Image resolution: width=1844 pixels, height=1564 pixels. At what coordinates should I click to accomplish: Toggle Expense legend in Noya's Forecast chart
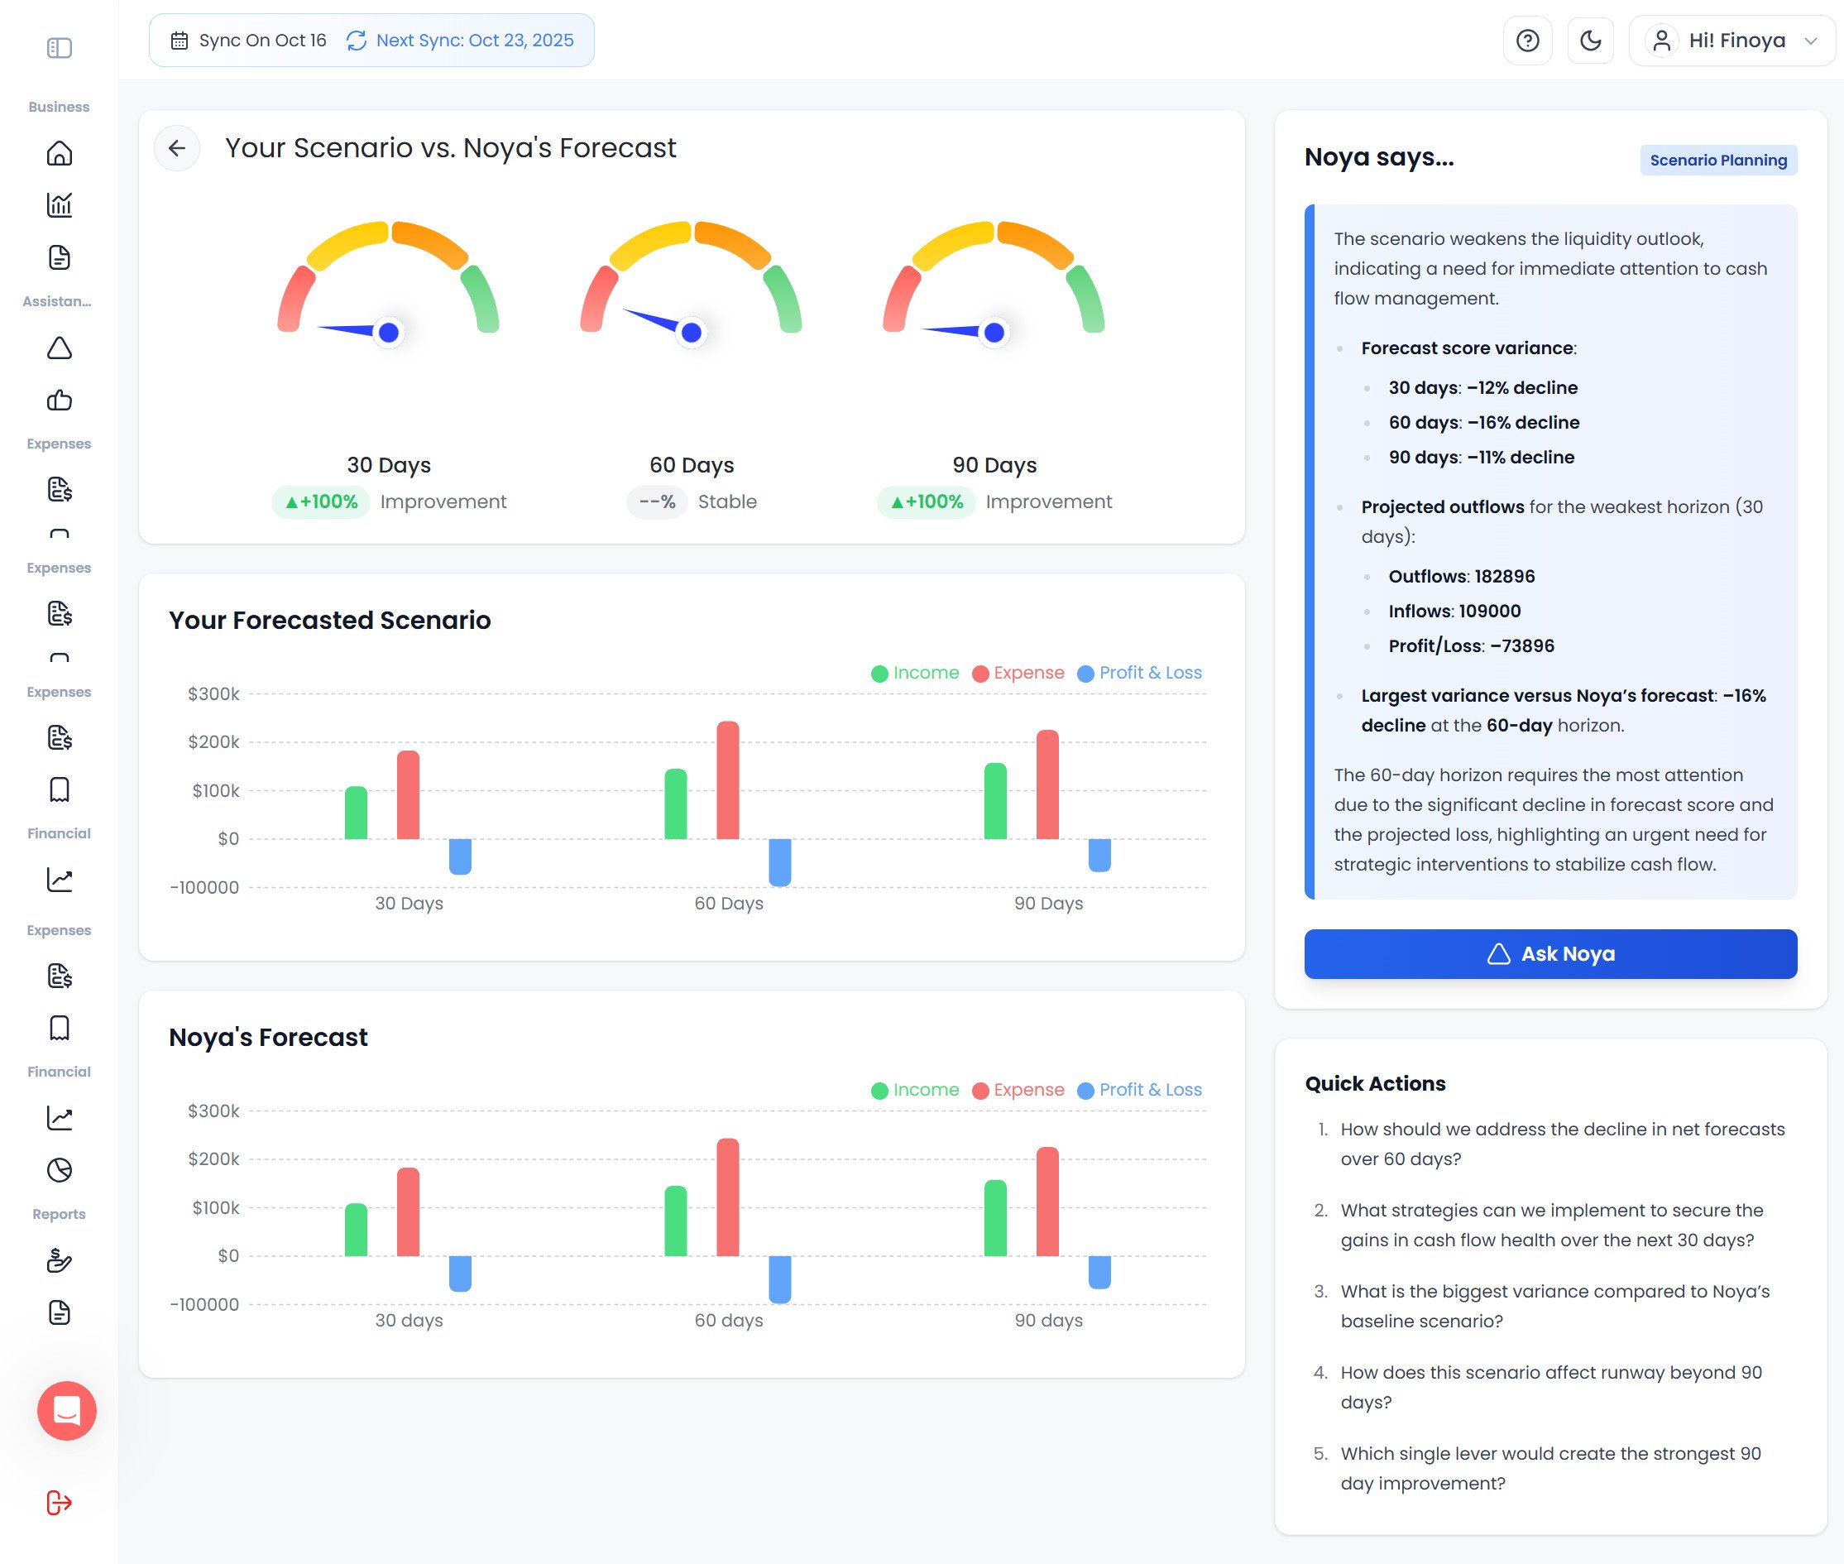coord(1018,1090)
